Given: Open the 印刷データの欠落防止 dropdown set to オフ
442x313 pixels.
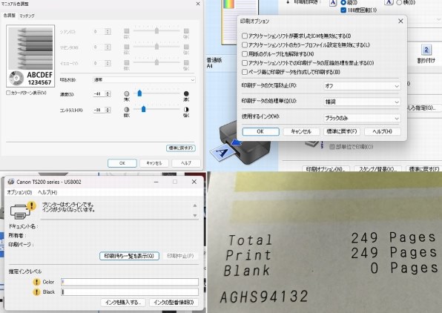Looking at the screenshot, I should 362,86.
